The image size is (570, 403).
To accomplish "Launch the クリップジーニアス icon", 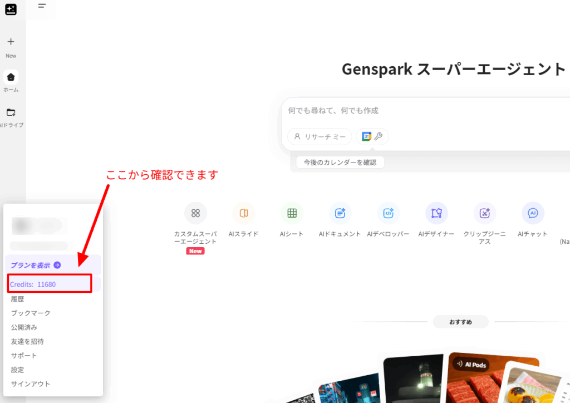I will tap(485, 213).
